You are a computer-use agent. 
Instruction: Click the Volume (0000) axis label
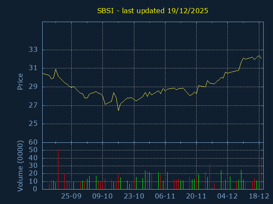coord(20,166)
